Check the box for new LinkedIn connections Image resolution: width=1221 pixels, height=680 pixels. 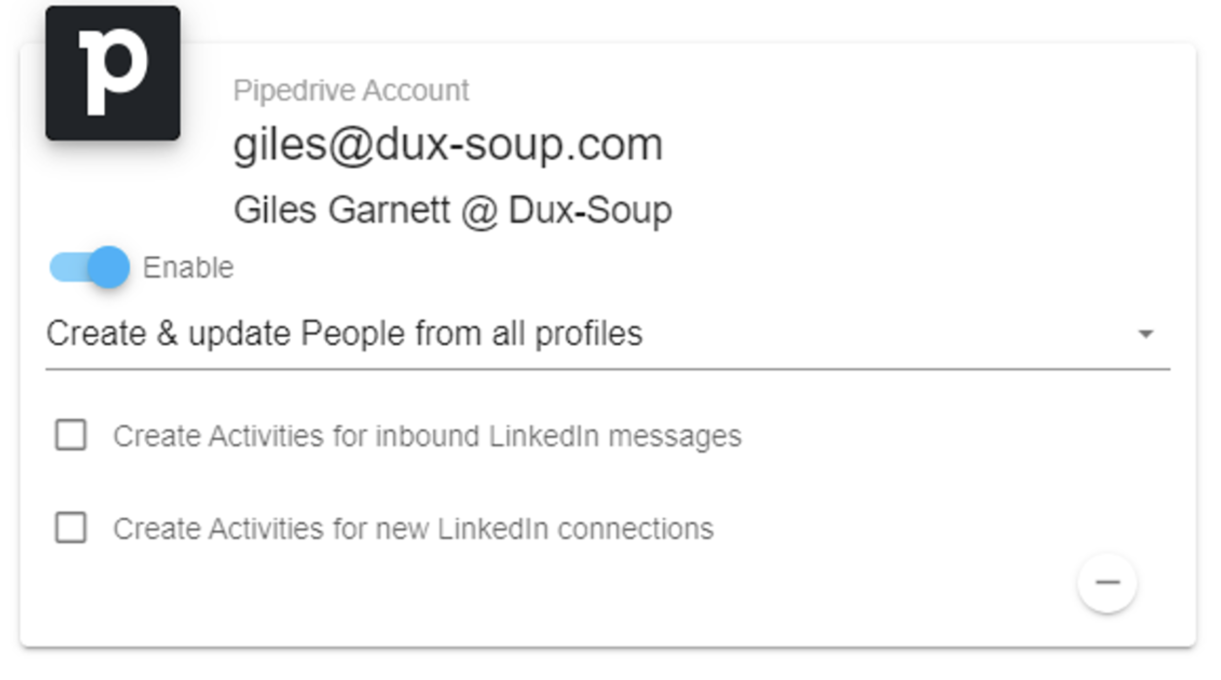pos(71,527)
